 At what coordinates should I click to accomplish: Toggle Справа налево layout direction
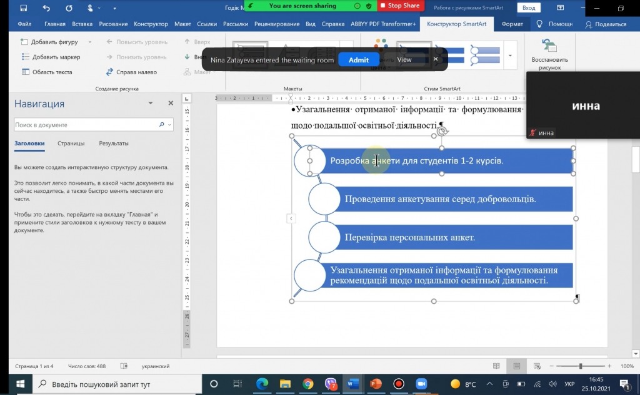pyautogui.click(x=131, y=72)
